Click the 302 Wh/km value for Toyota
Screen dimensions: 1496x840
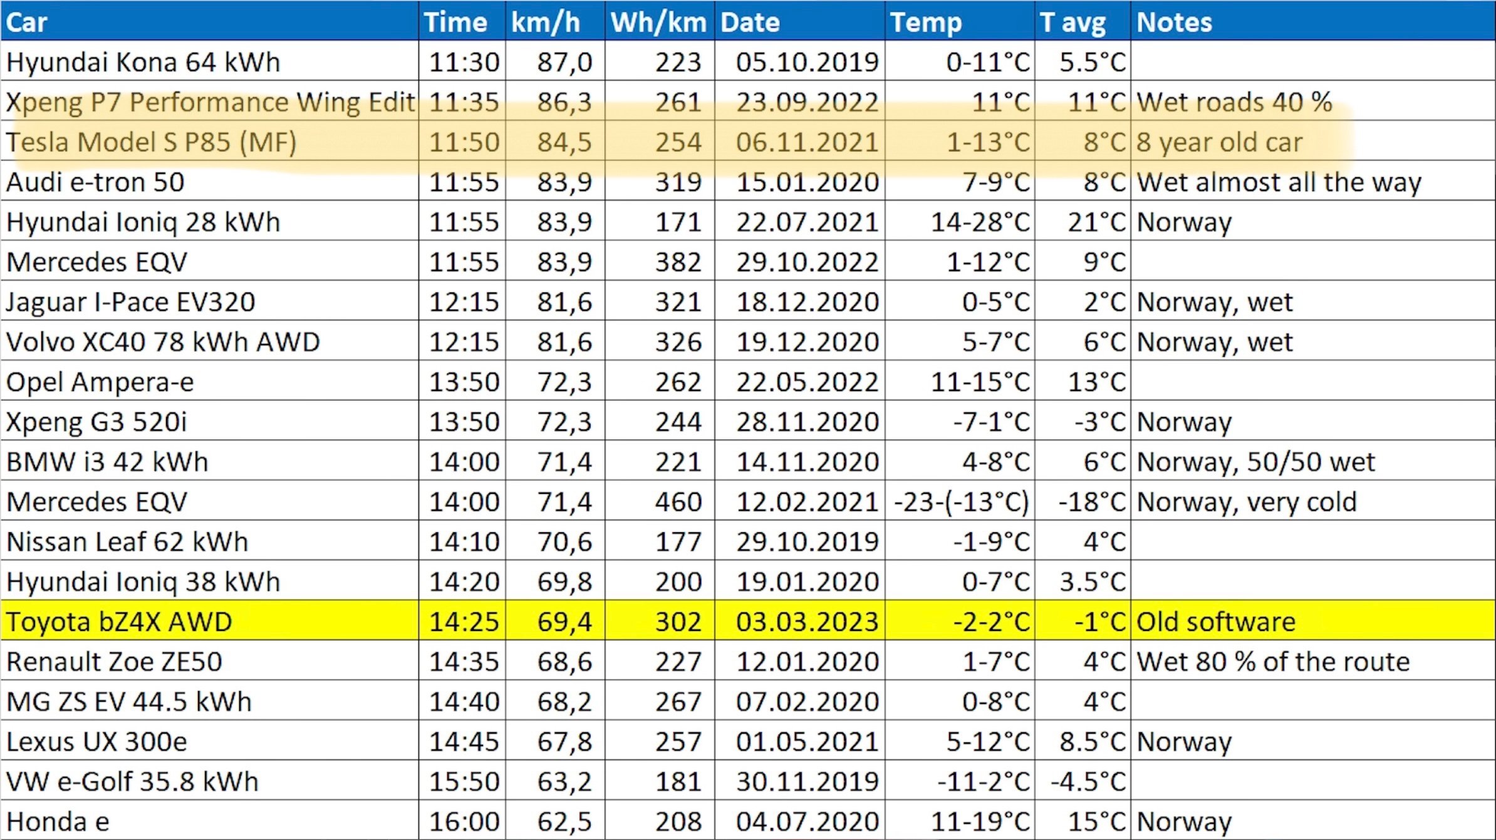coord(660,621)
